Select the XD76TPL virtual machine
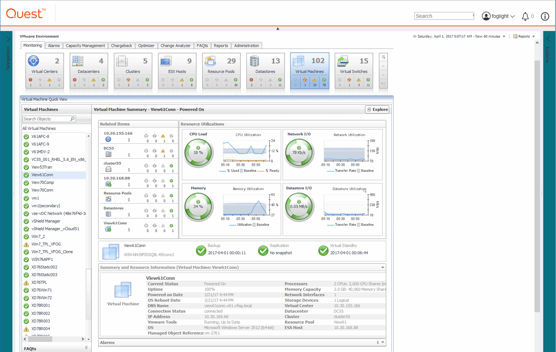 [39, 282]
